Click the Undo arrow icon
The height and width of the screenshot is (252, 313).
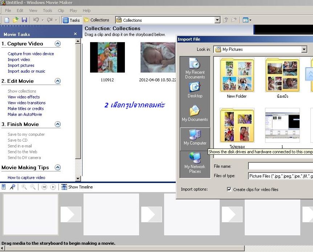(36, 20)
